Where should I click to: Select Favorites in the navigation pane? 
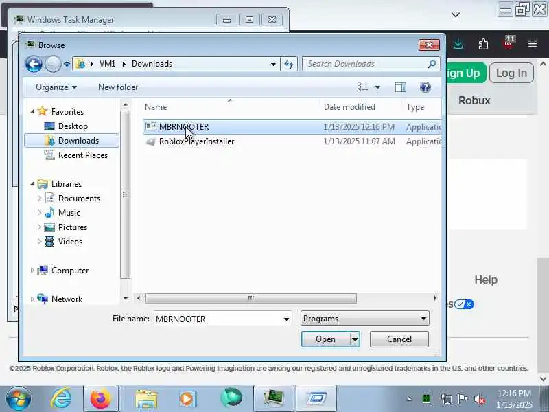point(67,112)
